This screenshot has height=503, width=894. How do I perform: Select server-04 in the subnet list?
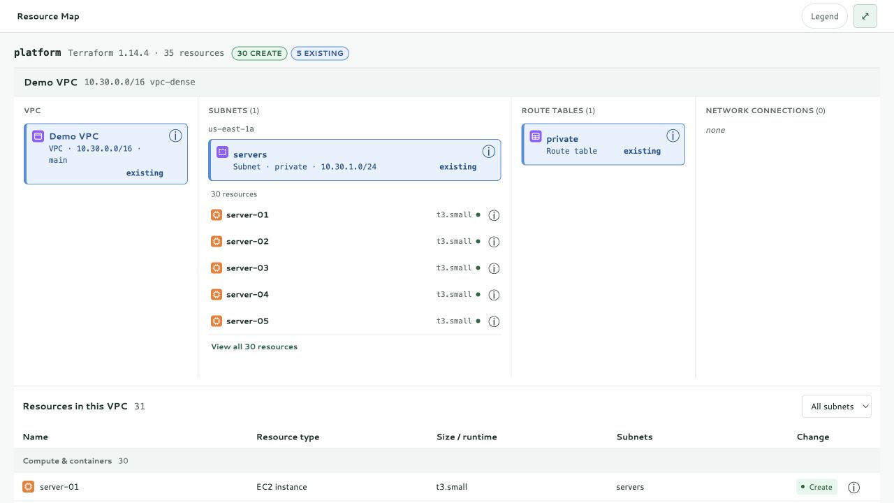click(x=356, y=295)
